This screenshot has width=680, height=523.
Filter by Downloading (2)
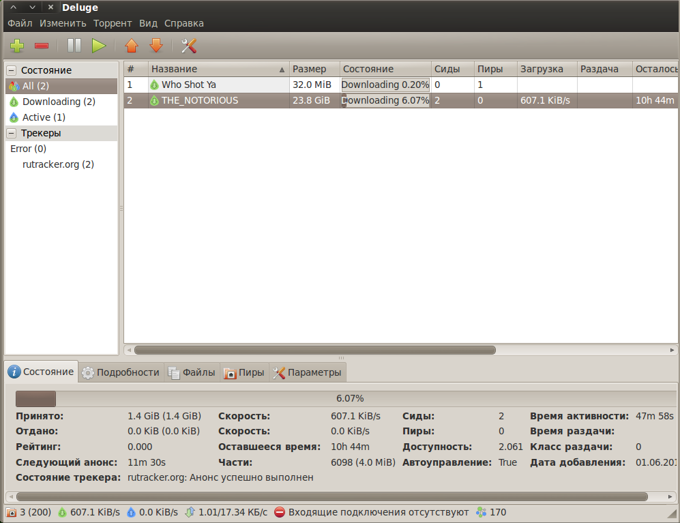click(x=61, y=102)
